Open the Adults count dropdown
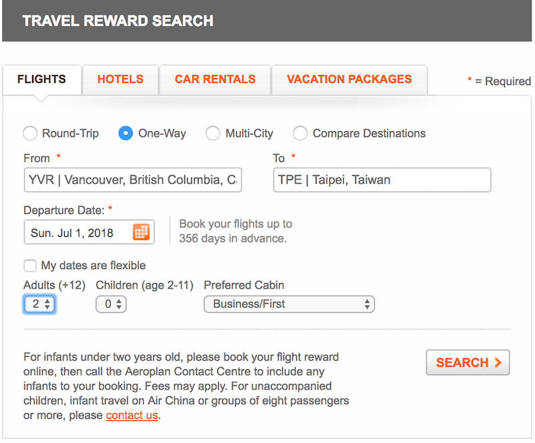Image resolution: width=535 pixels, height=443 pixels. 39,304
